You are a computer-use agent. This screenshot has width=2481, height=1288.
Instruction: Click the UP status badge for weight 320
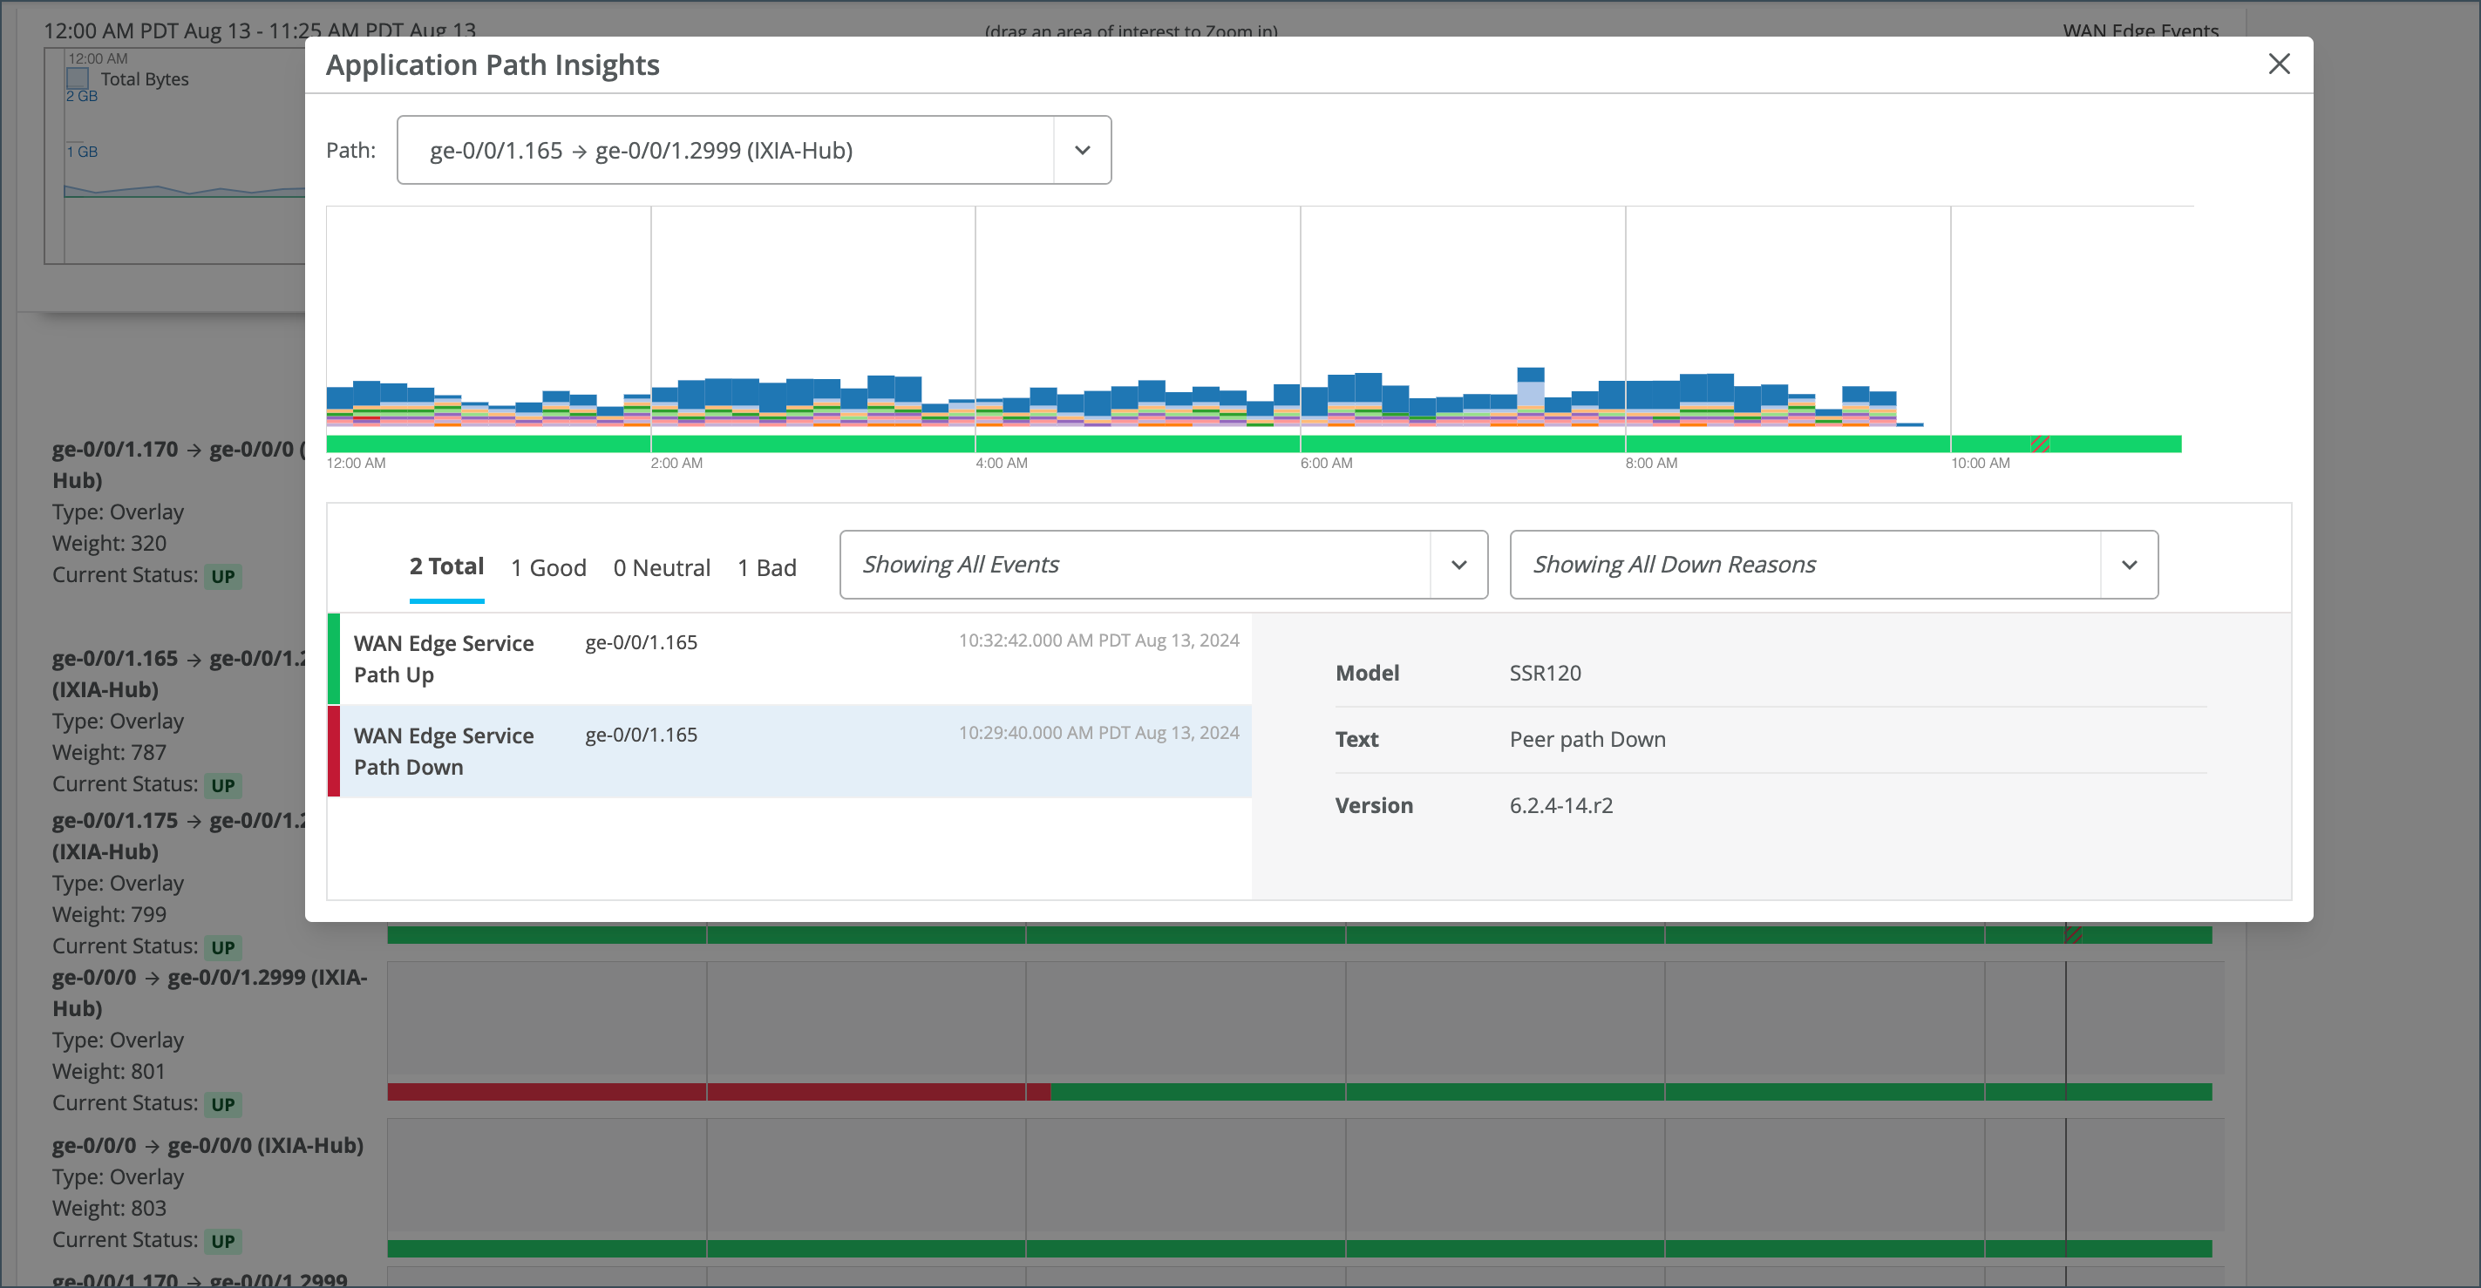click(222, 577)
